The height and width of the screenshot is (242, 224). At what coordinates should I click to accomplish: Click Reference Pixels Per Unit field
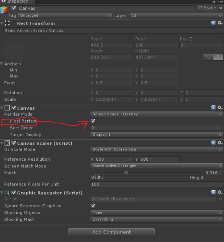coord(157,184)
